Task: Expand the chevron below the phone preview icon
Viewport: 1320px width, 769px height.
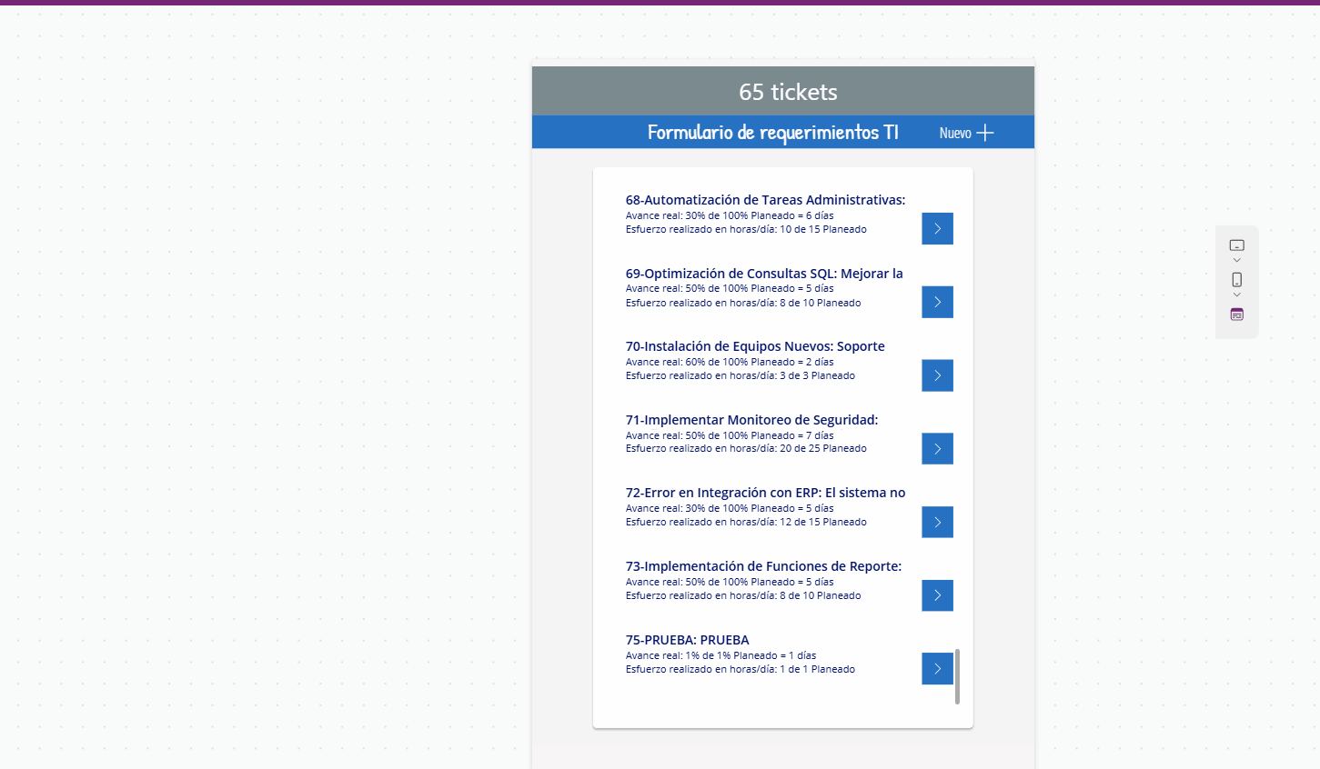Action: (1236, 294)
